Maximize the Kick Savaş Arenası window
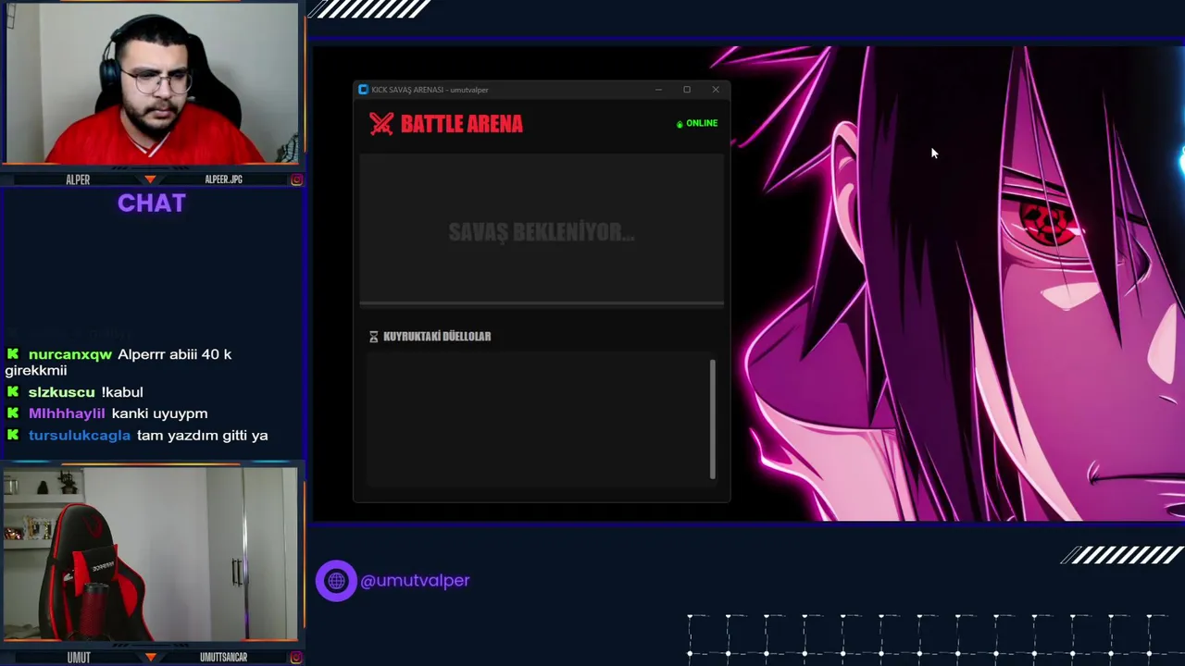This screenshot has height=666, width=1185. click(x=687, y=90)
